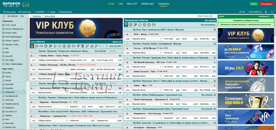Viewport: 276px width, 130px height.
Task: Show next slide on VIP banner
Action: (118, 35)
